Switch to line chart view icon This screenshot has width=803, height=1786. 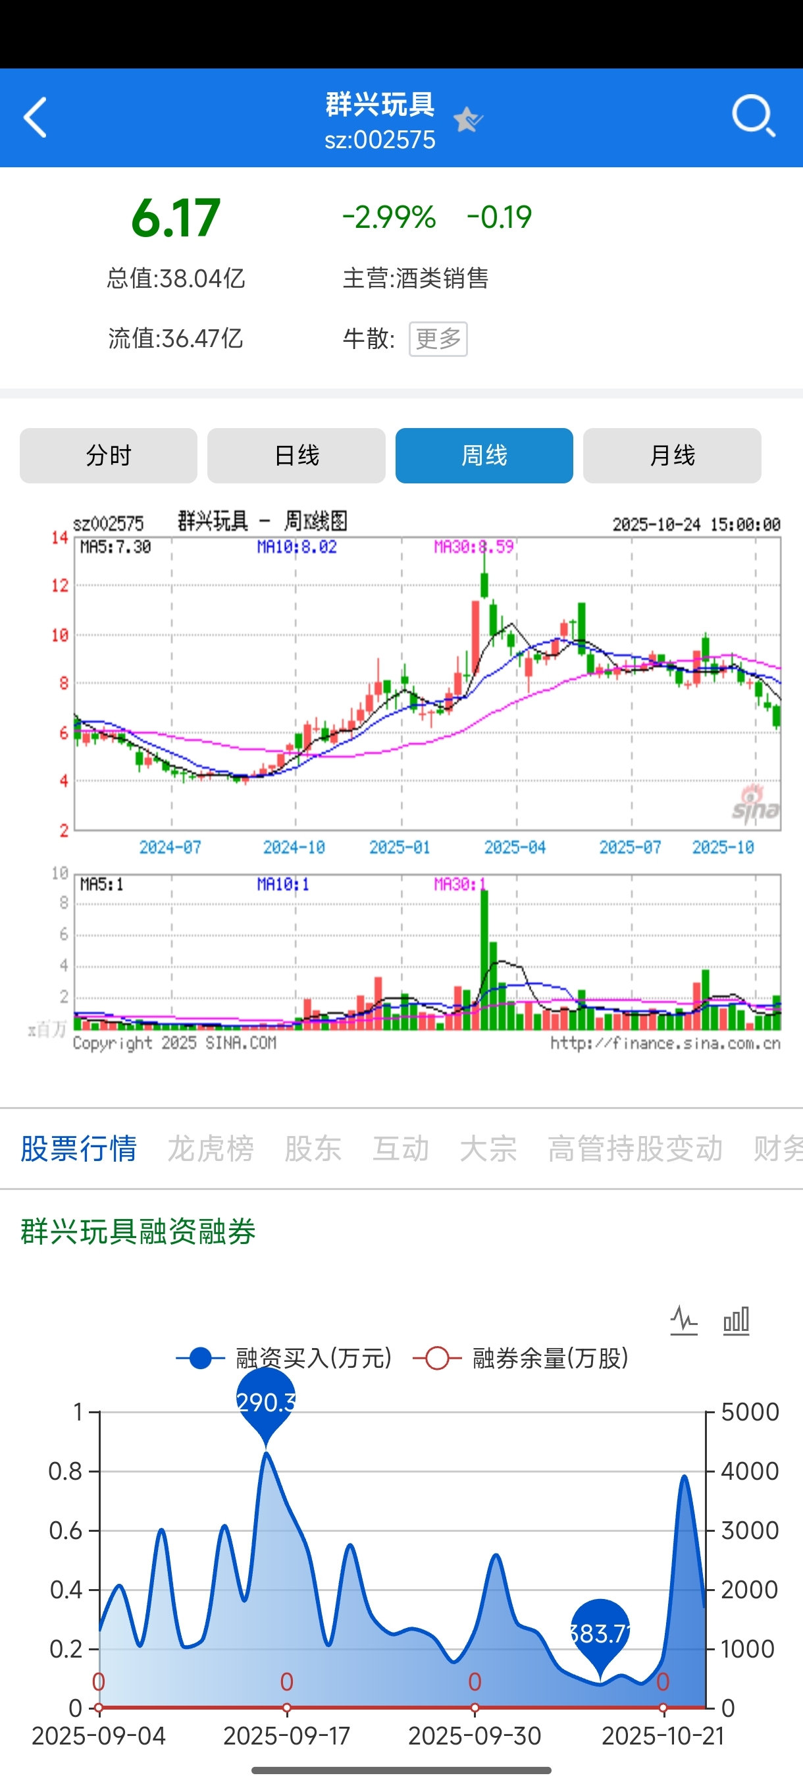[x=684, y=1320]
